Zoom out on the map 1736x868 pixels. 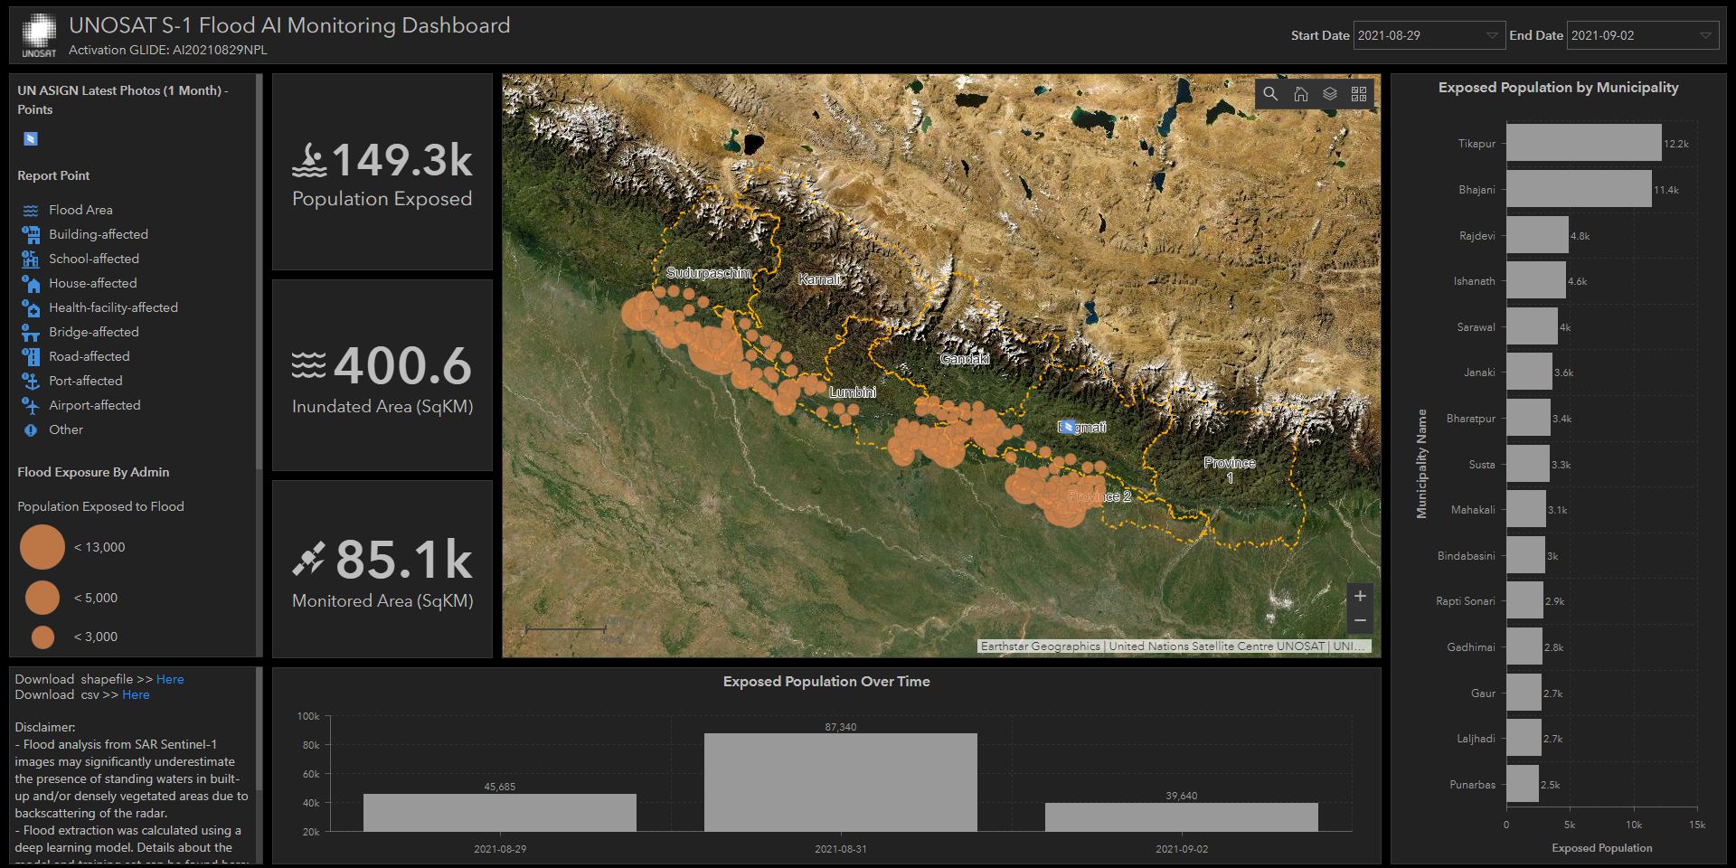tap(1360, 620)
